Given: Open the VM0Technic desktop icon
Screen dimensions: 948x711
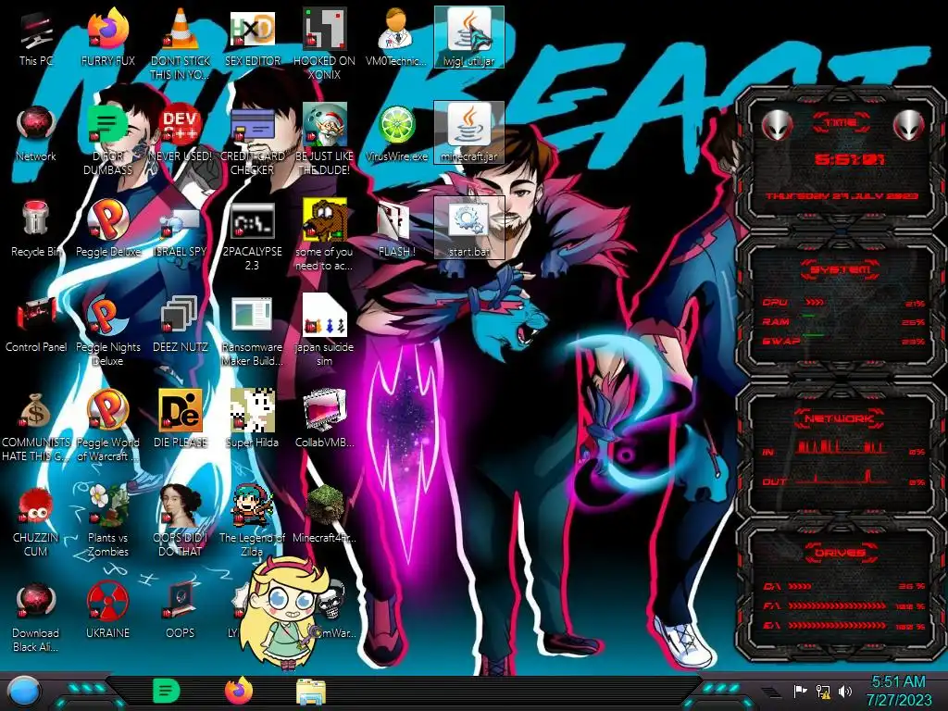Looking at the screenshot, I should point(396,37).
